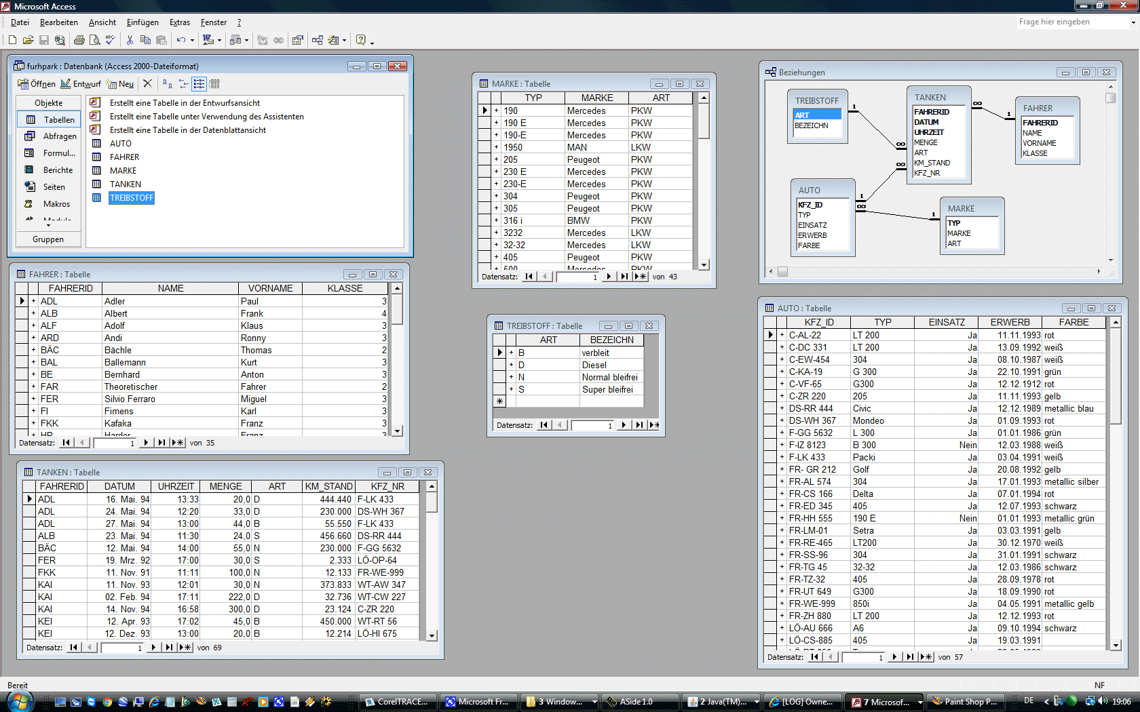Click the Windows Start orb

20,701
